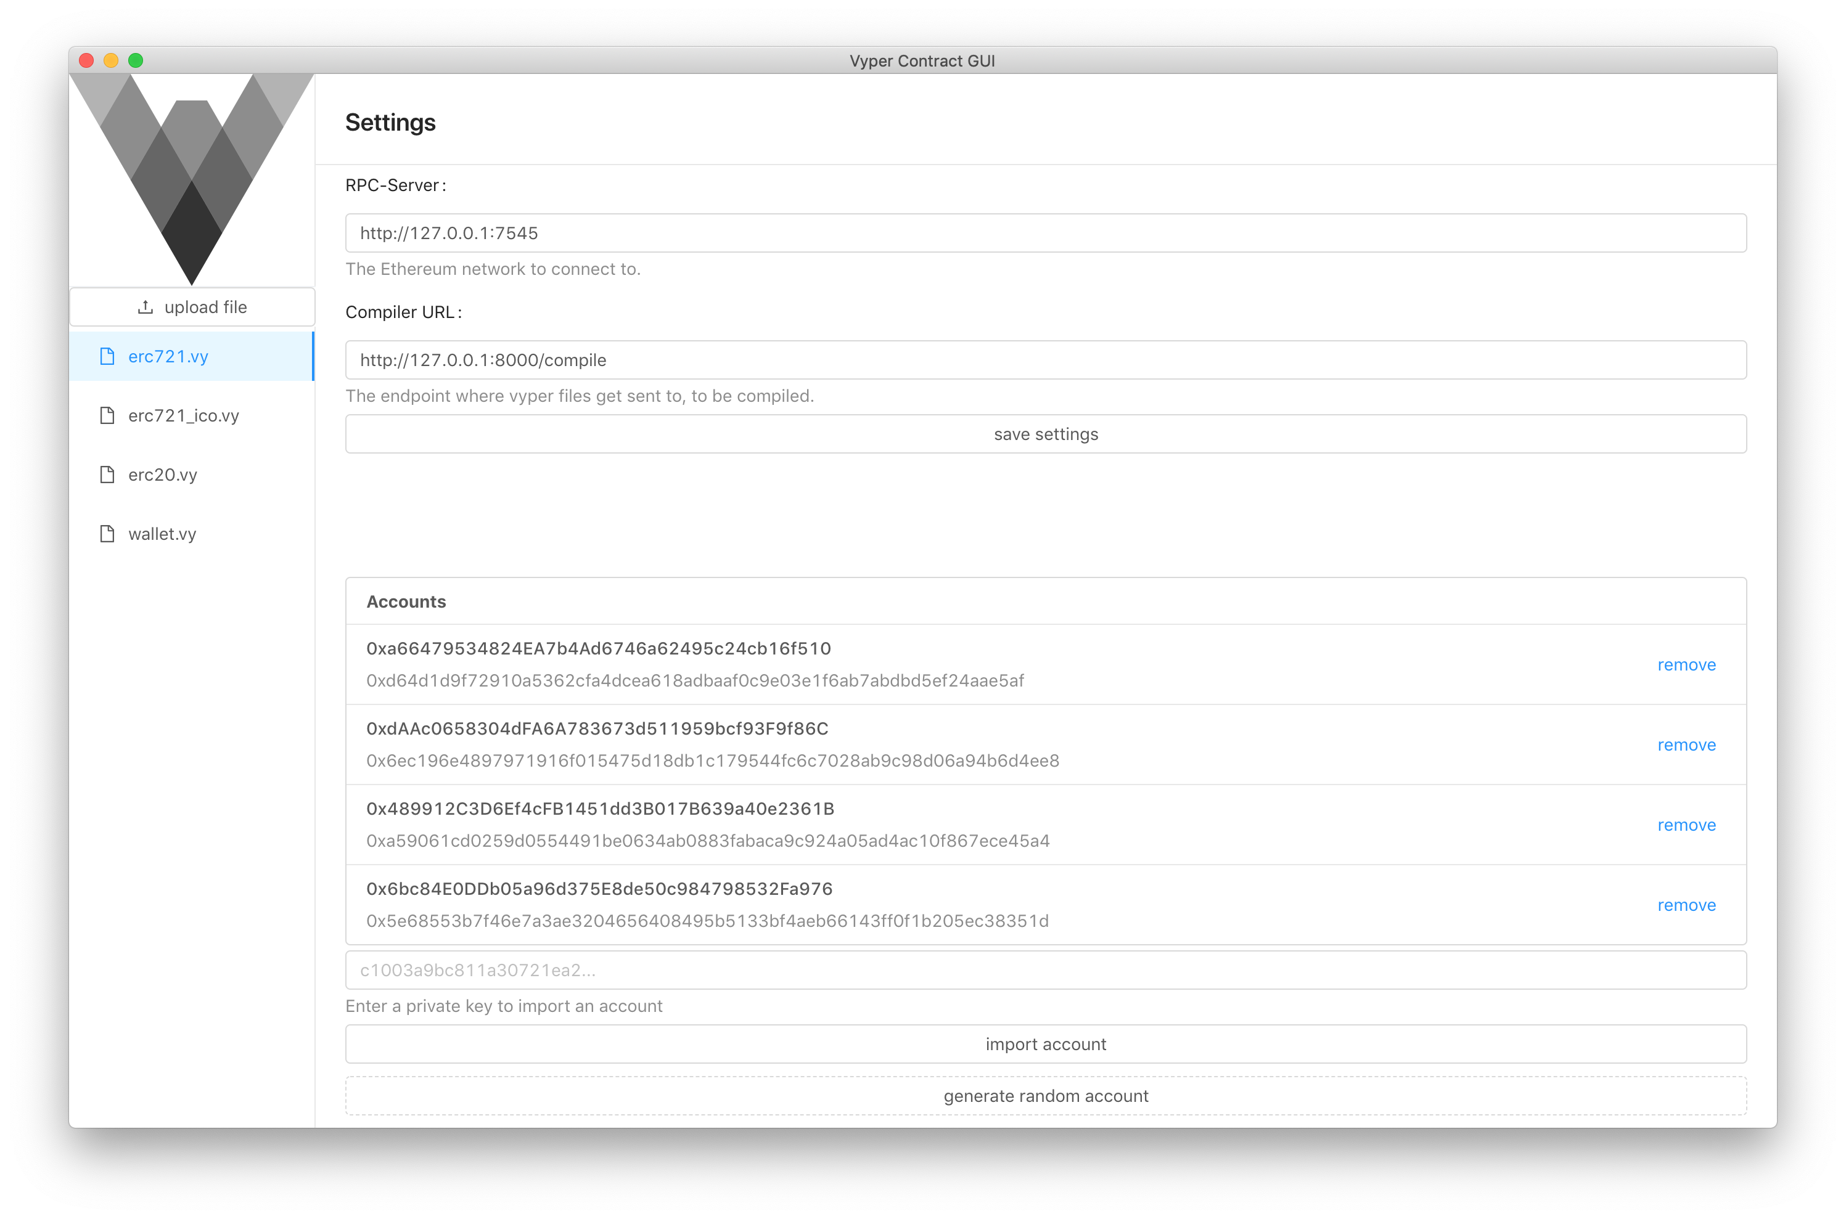The height and width of the screenshot is (1219, 1846).
Task: Remove the account starting with 0xa66479
Action: 1686,665
